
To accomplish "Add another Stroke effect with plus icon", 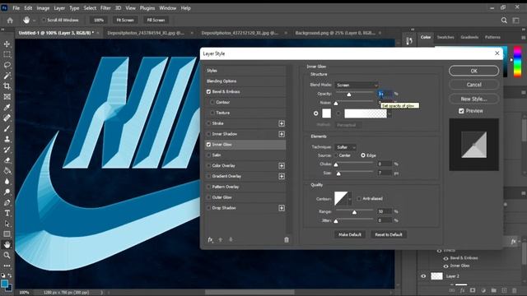I will coord(282,123).
